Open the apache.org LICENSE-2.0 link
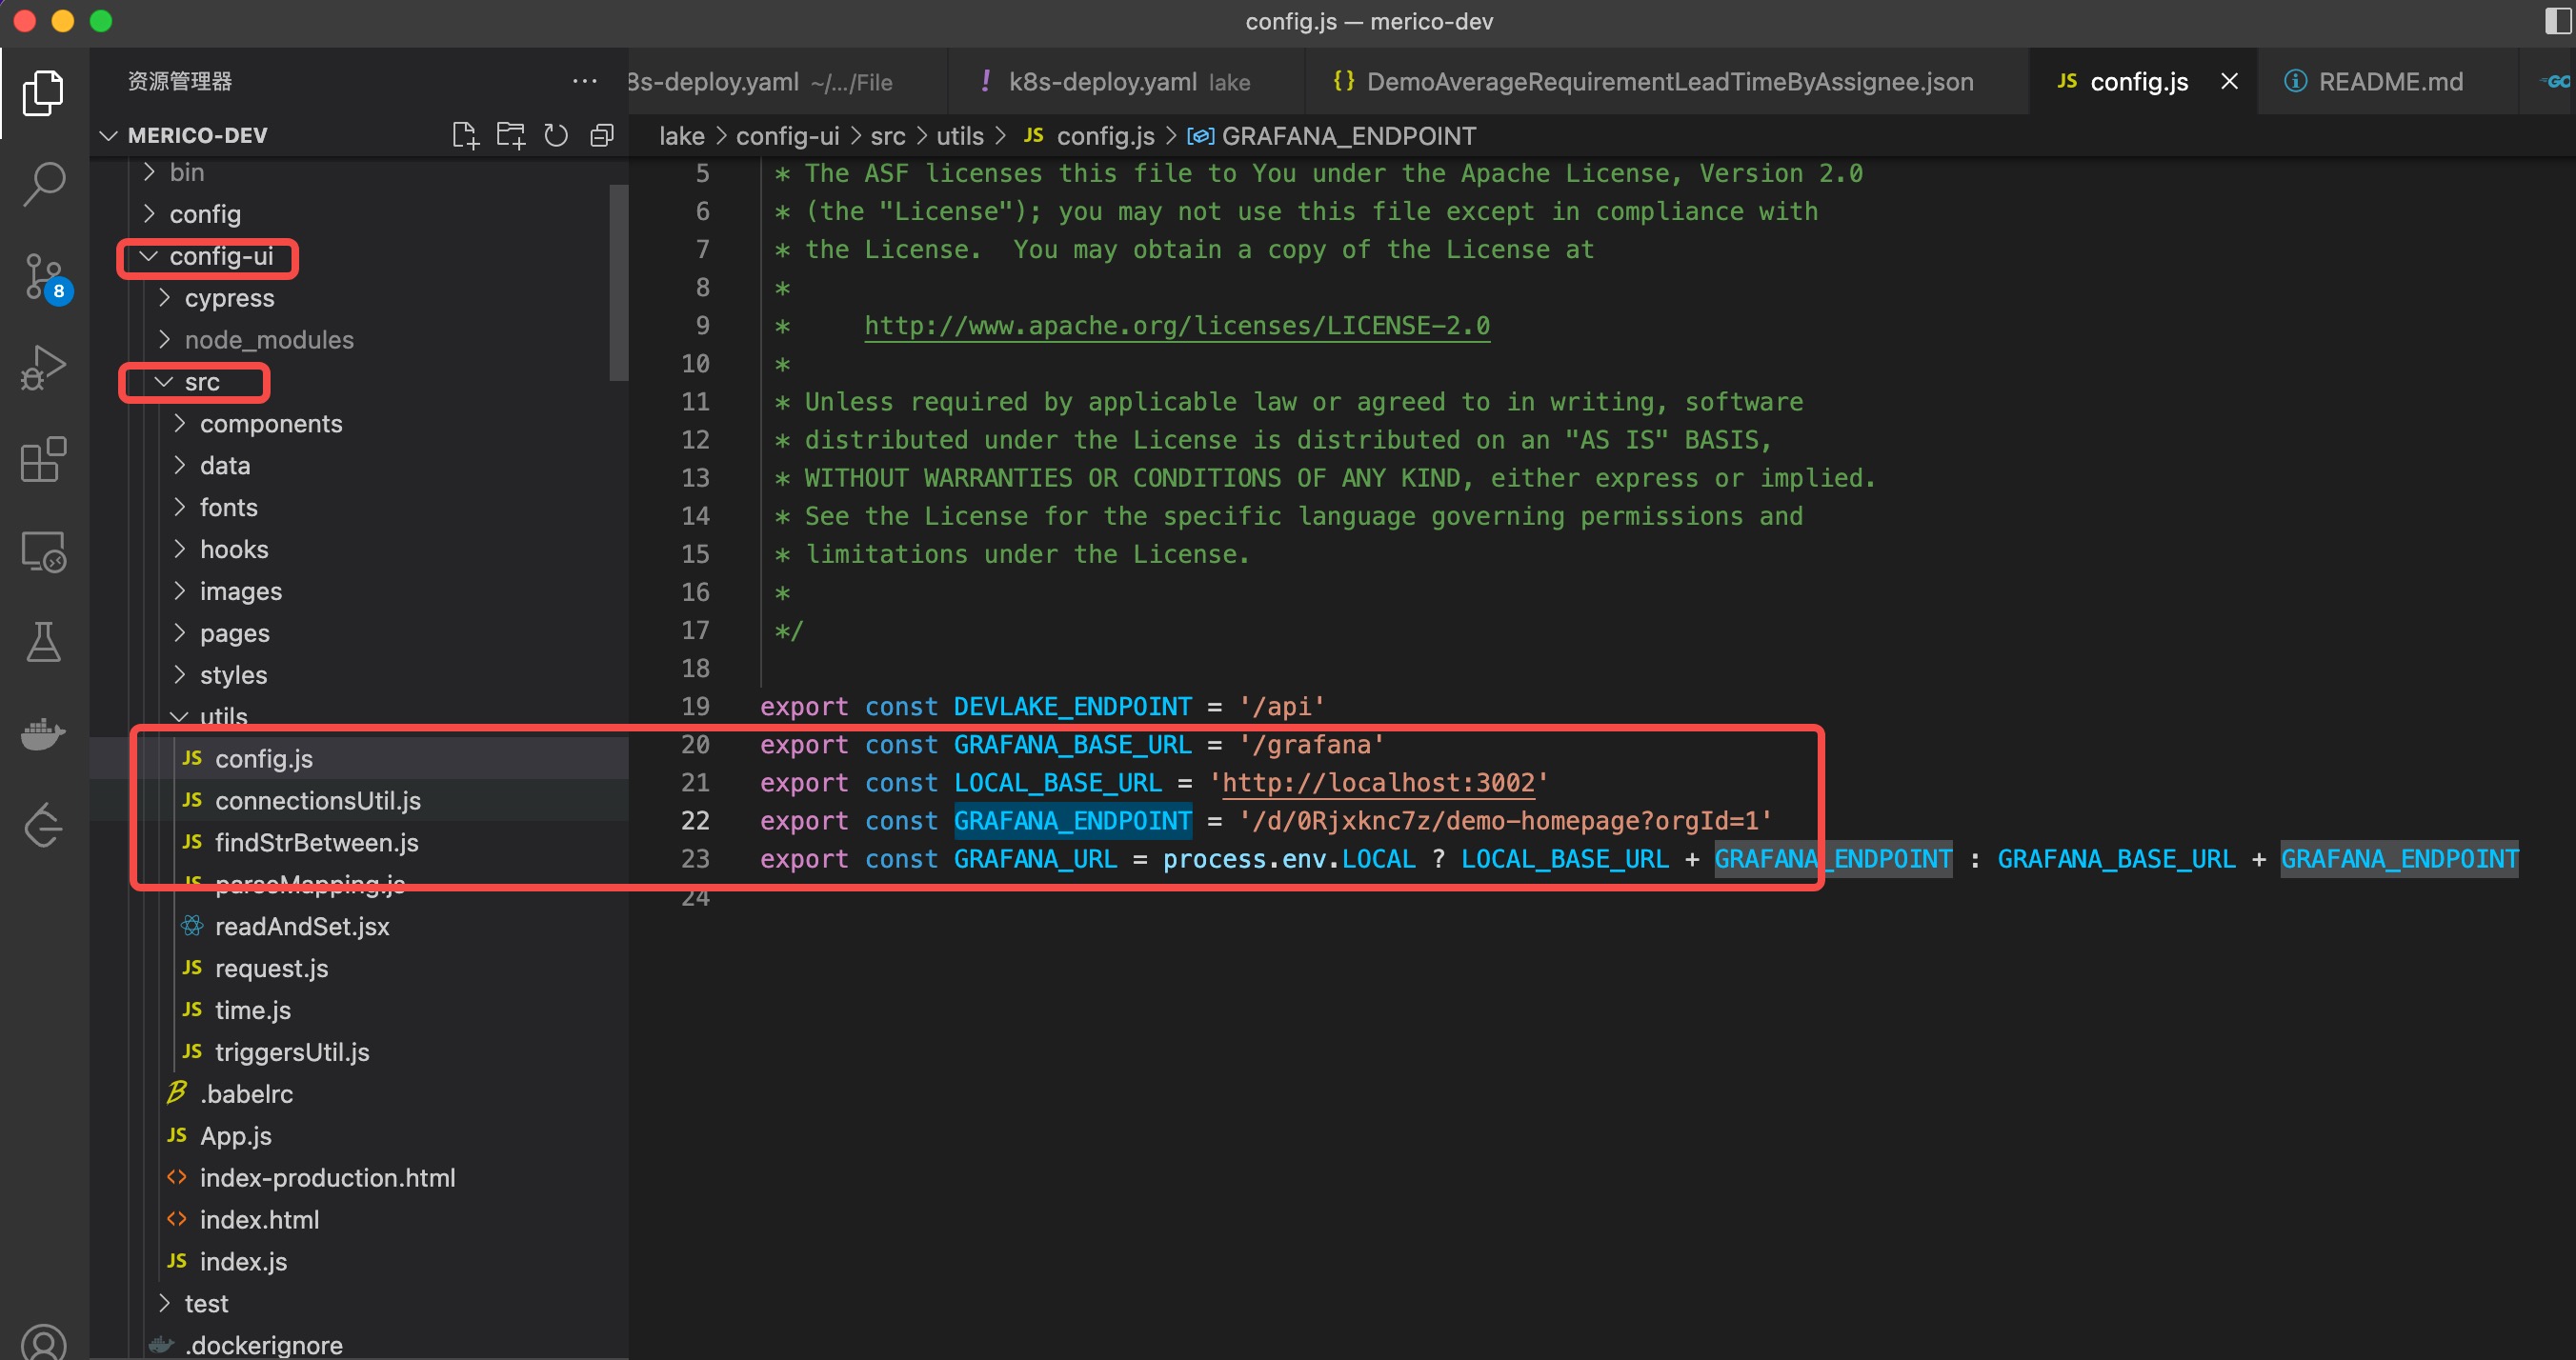 [x=1176, y=326]
